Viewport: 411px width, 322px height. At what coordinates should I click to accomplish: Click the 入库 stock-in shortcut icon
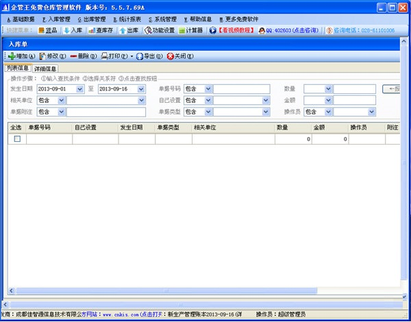tap(67, 30)
